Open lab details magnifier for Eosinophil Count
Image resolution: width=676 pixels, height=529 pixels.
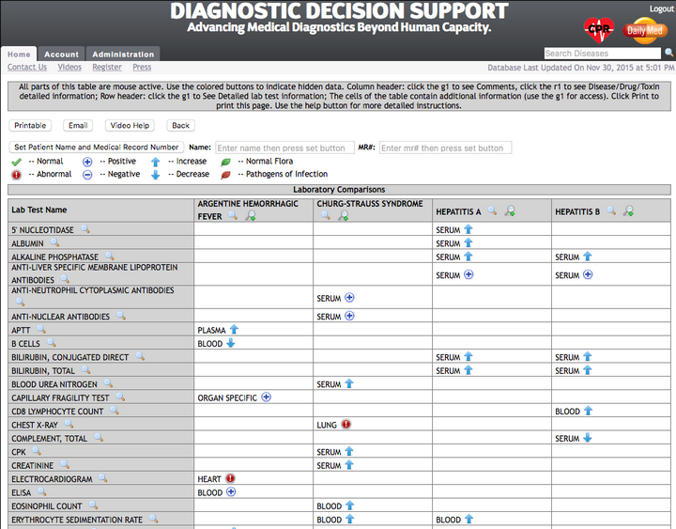click(93, 506)
